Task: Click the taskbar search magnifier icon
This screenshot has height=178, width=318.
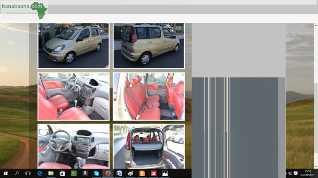Action: pos(17,173)
